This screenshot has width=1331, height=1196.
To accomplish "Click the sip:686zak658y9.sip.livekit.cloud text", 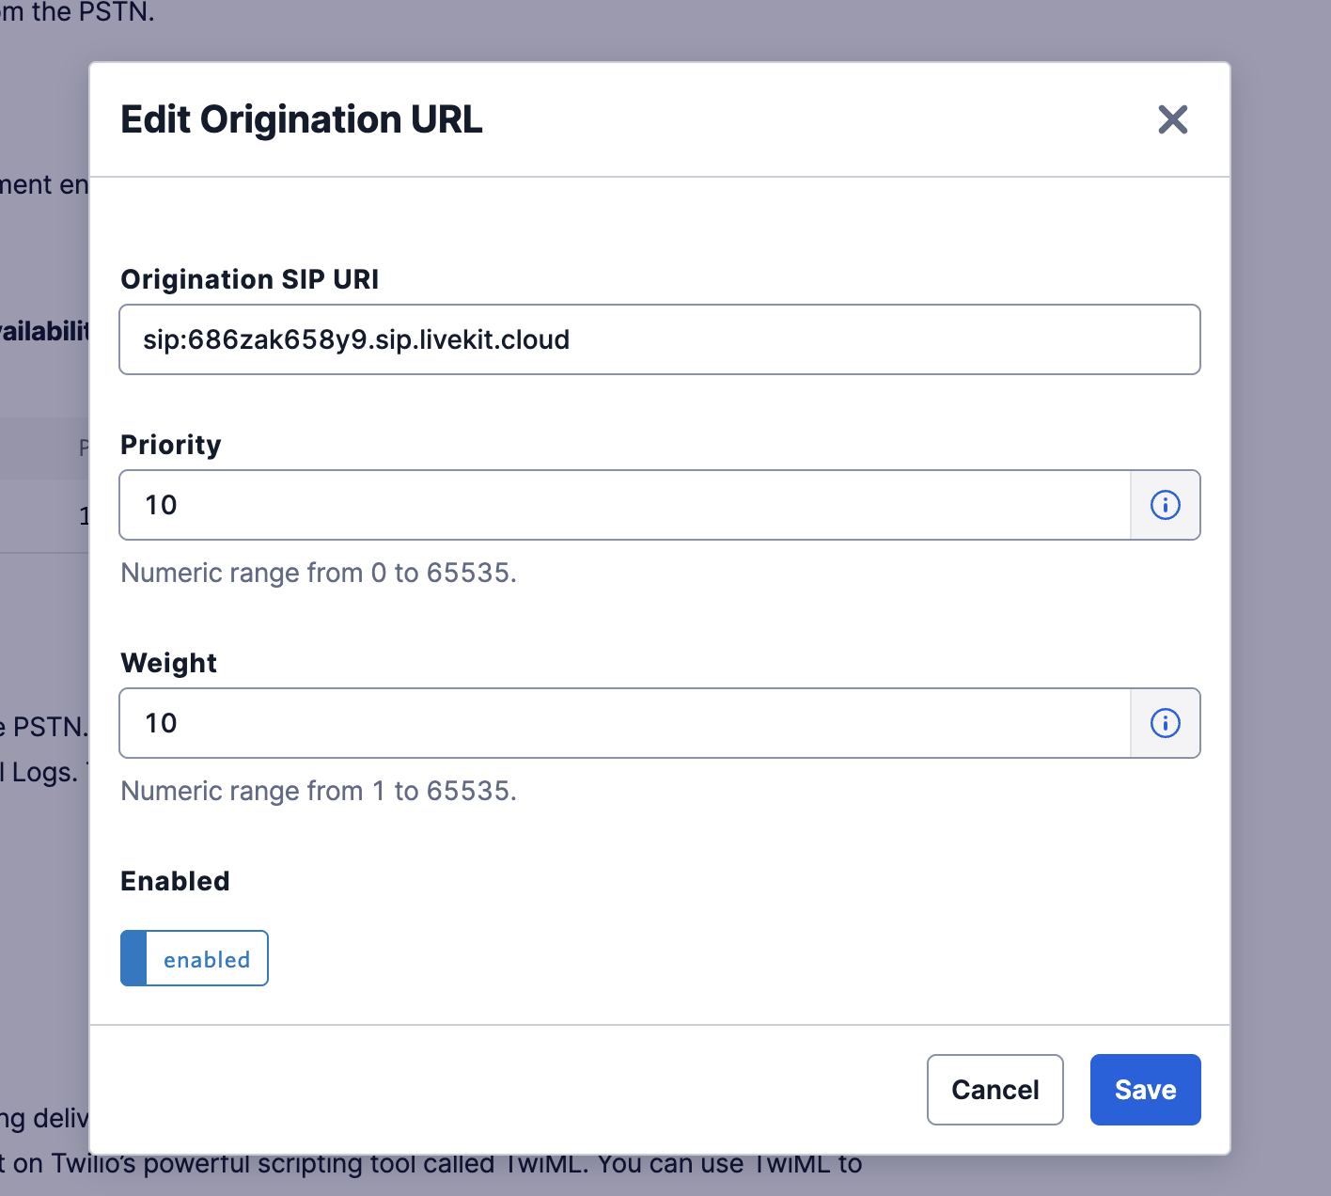I will click(356, 339).
